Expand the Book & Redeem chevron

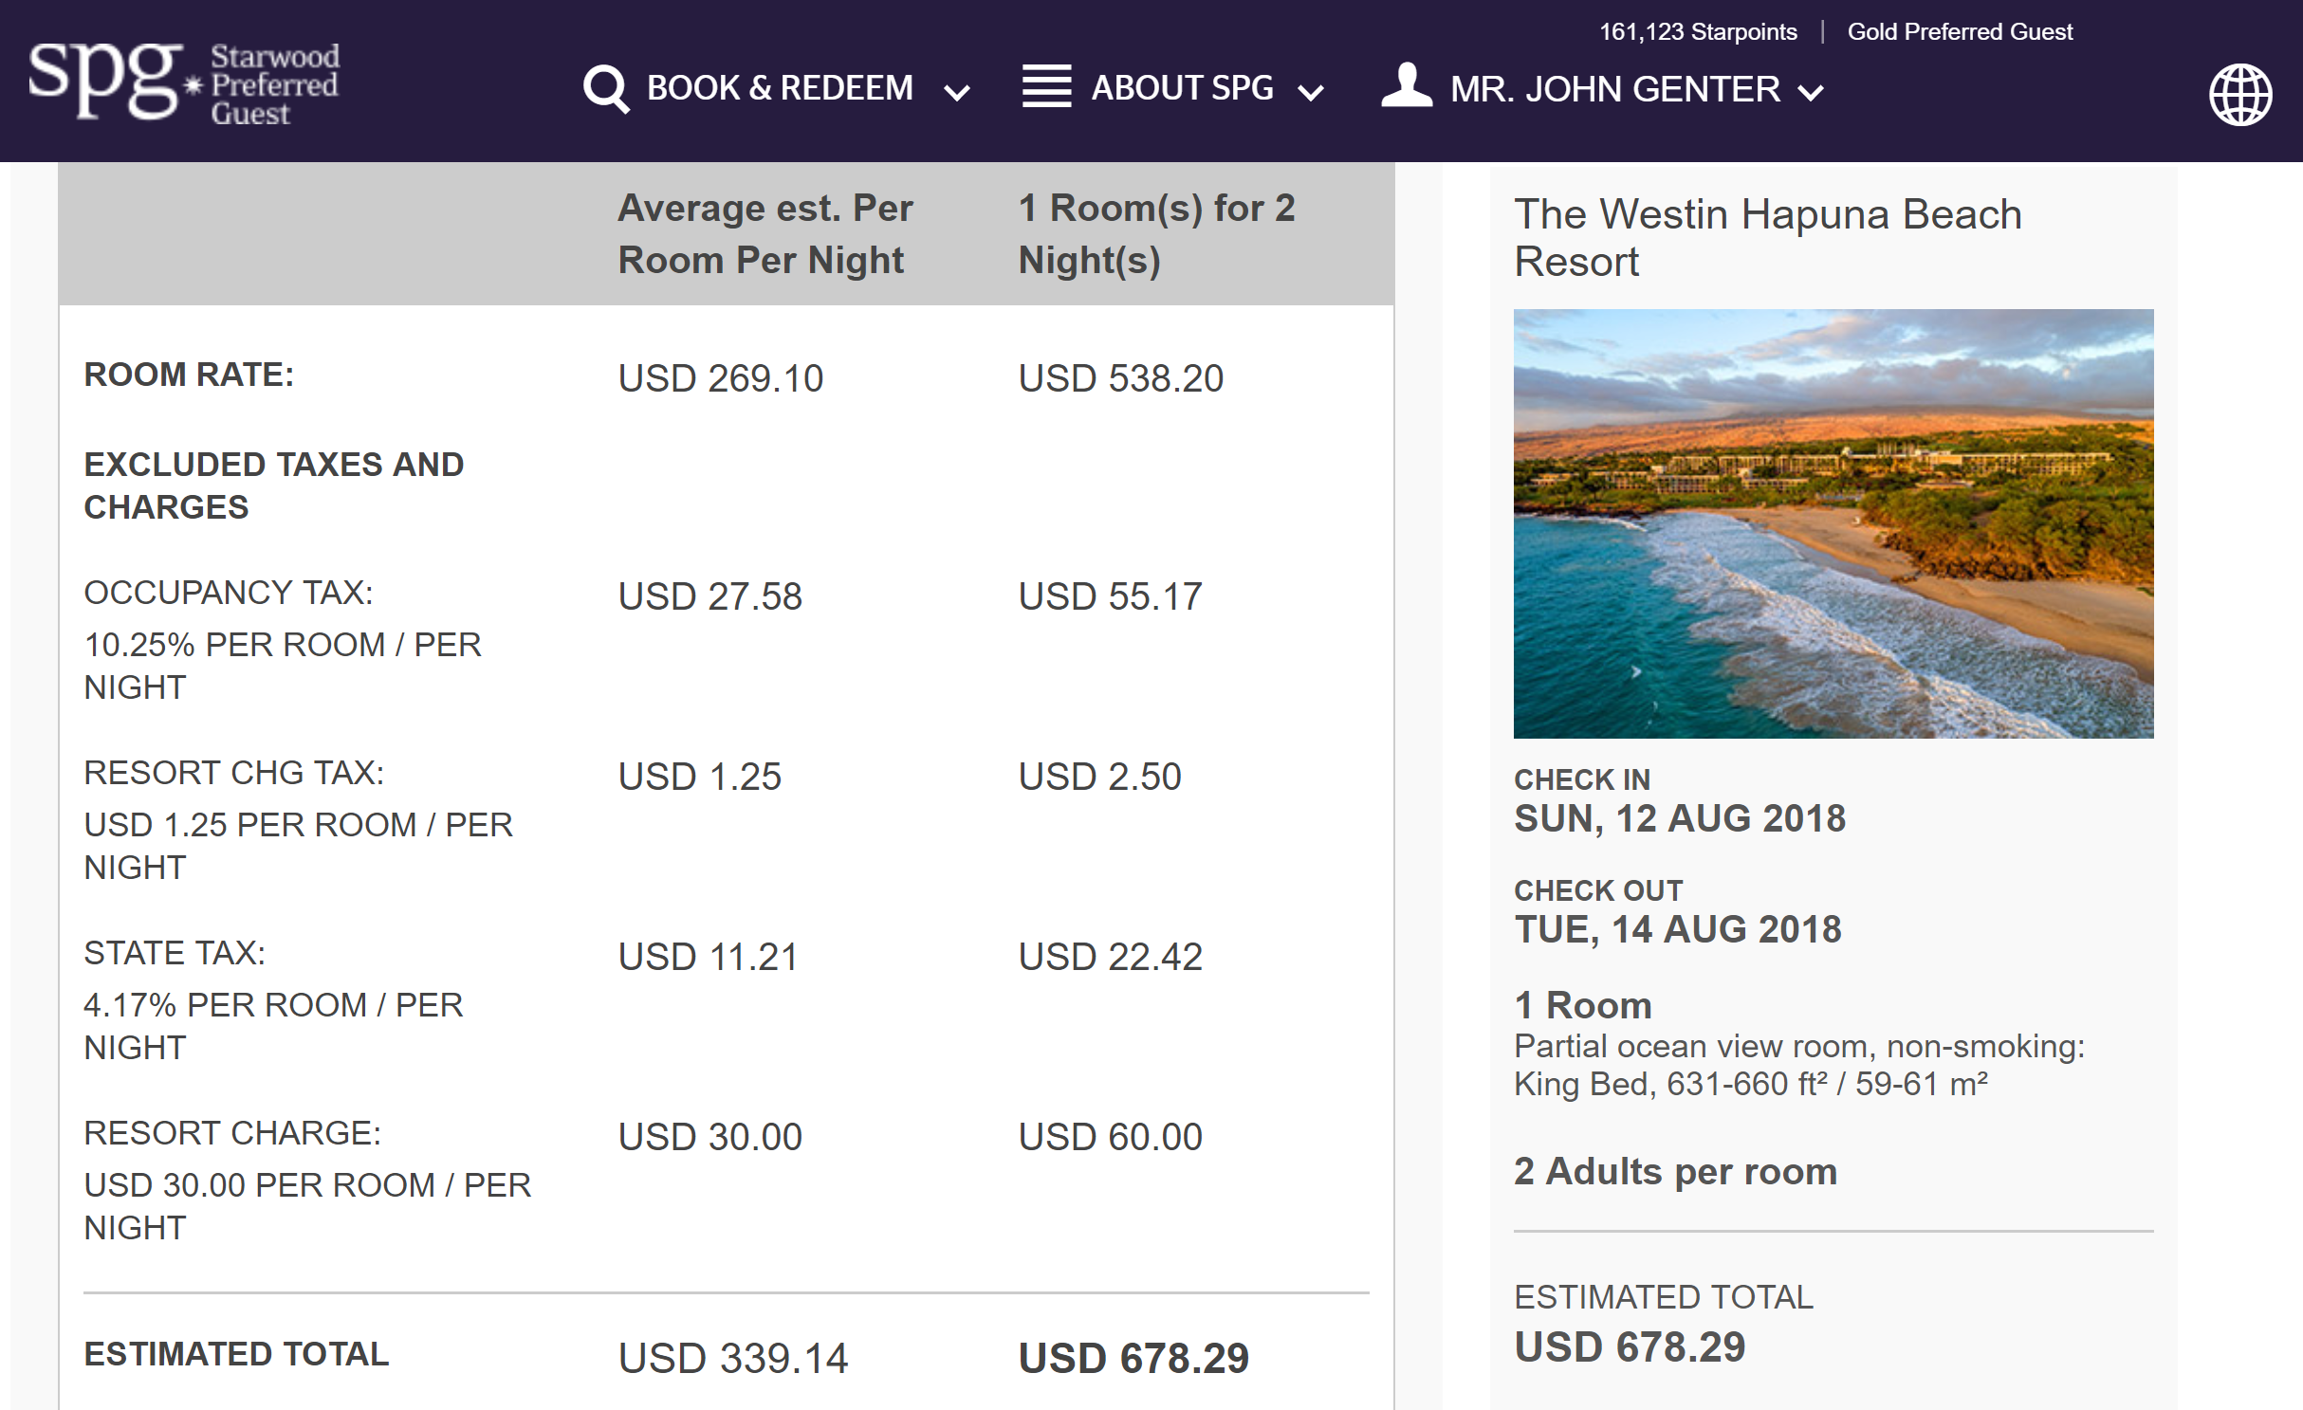click(957, 93)
